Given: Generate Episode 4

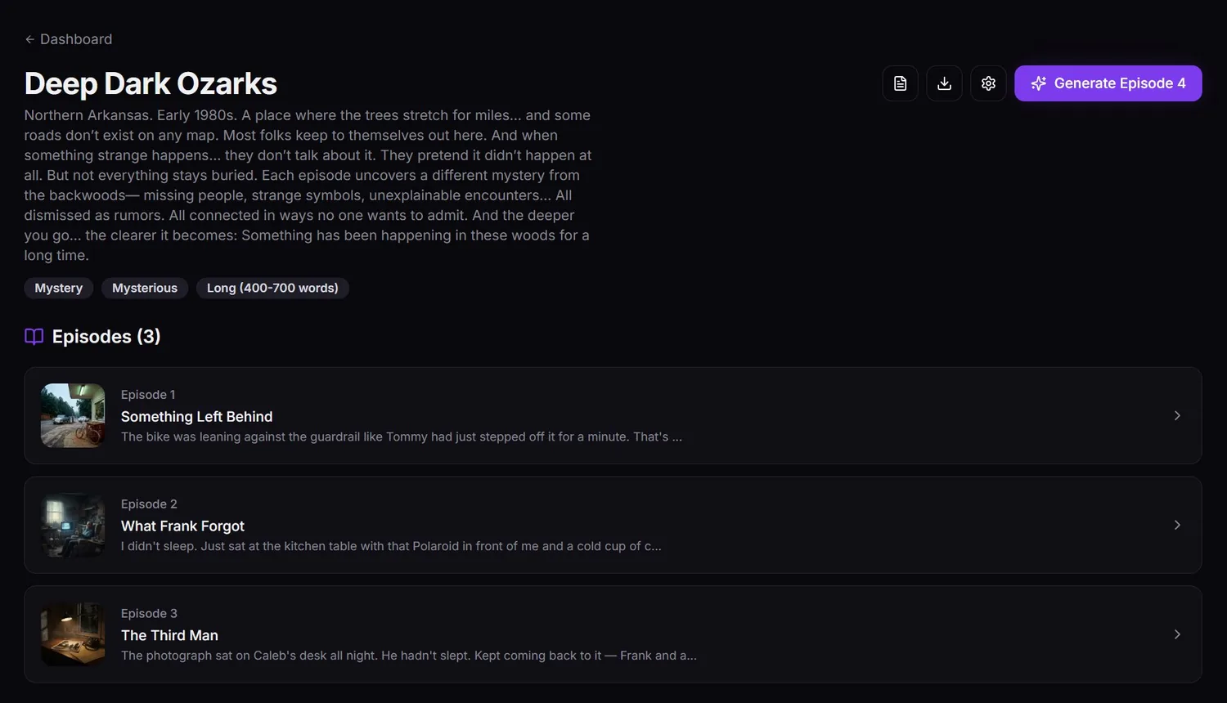Looking at the screenshot, I should (1108, 83).
